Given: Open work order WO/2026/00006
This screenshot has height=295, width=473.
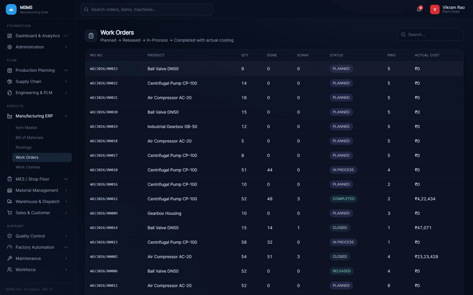Looking at the screenshot, I should (x=104, y=271).
